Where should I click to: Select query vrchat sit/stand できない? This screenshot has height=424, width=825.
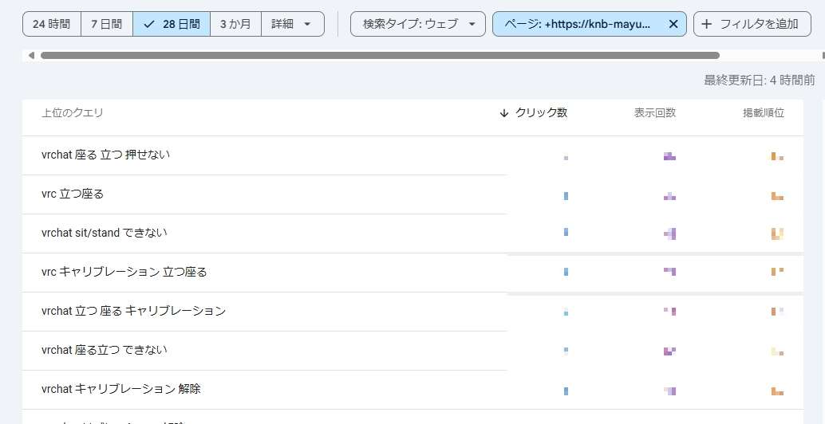click(104, 233)
